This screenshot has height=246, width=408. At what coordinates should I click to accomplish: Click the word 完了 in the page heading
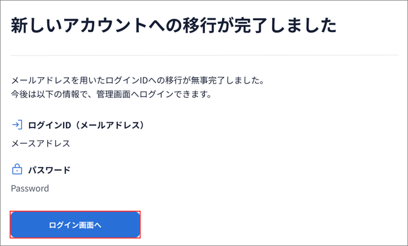point(251,26)
